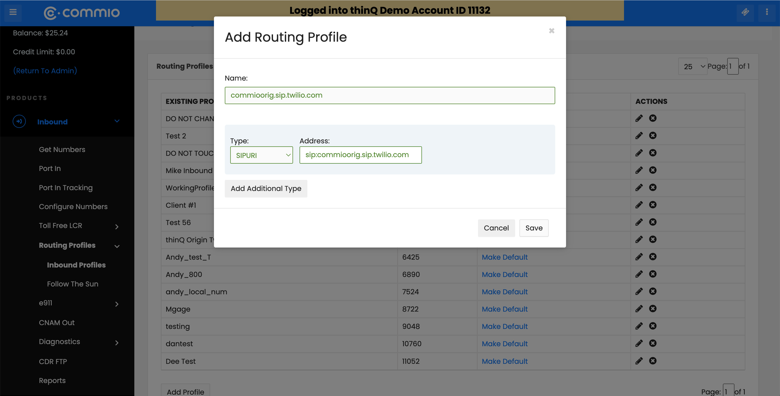Make Dee Test the default profile
Screen dimensions: 780x396
(505, 361)
